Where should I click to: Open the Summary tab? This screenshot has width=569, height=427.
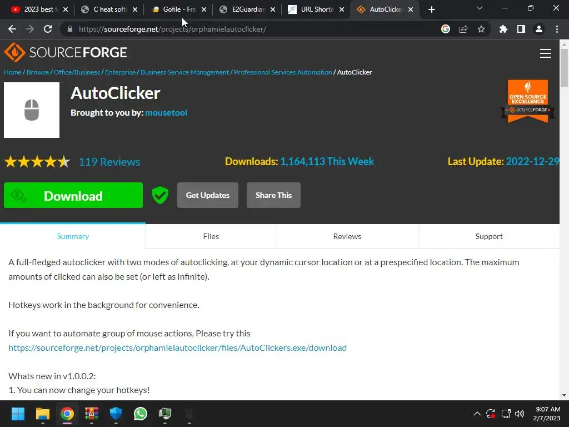pos(73,236)
